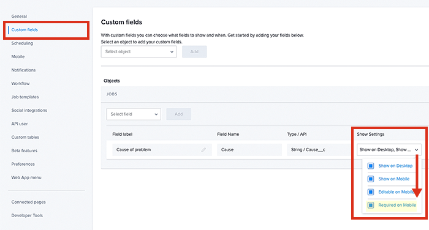The image size is (429, 230).
Task: Open the Select field dropdown
Action: (134, 114)
